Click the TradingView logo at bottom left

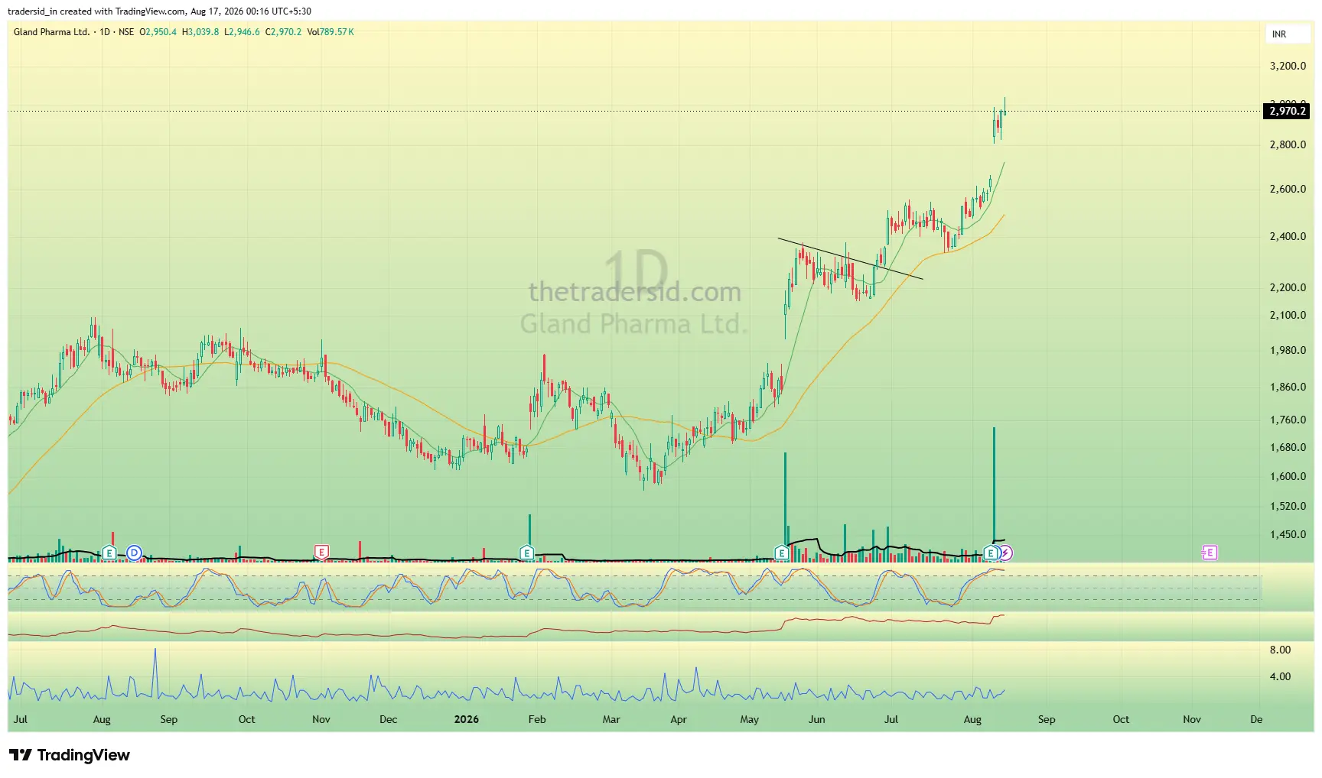click(70, 755)
